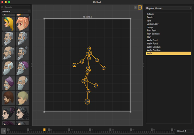Select brown-haired bearded man head

tap(9, 98)
